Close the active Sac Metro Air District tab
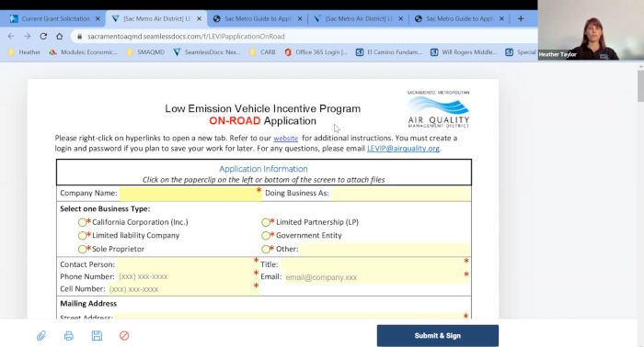Image resolution: width=644 pixels, height=347 pixels. click(x=200, y=18)
